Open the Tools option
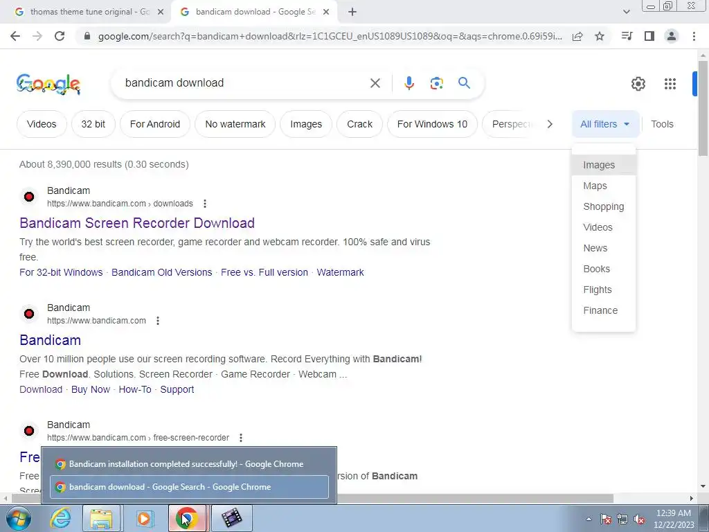Image resolution: width=709 pixels, height=532 pixels. [662, 124]
